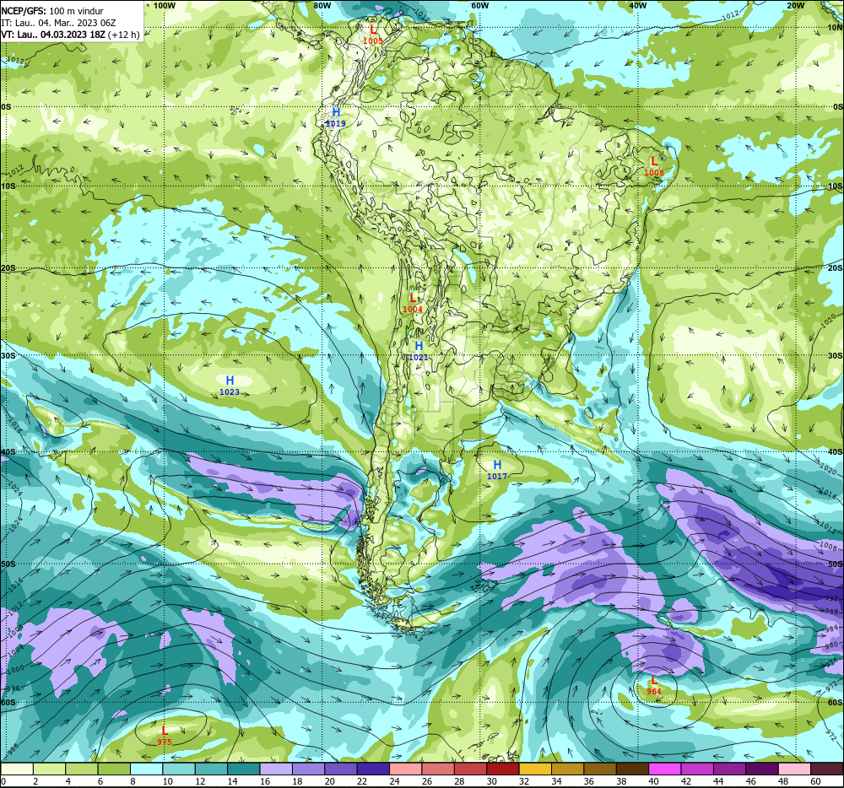Click the valid time line 'VT: Lau.. 04.03.2023 18Z'
Image resolution: width=844 pixels, height=788 pixels.
click(x=52, y=35)
